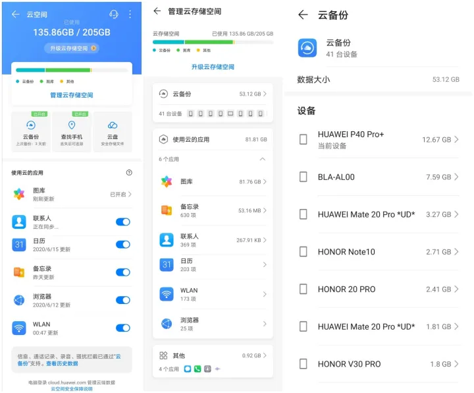Select HUAWEI P40 Pro+ checkbox
The width and height of the screenshot is (474, 393).
click(303, 140)
